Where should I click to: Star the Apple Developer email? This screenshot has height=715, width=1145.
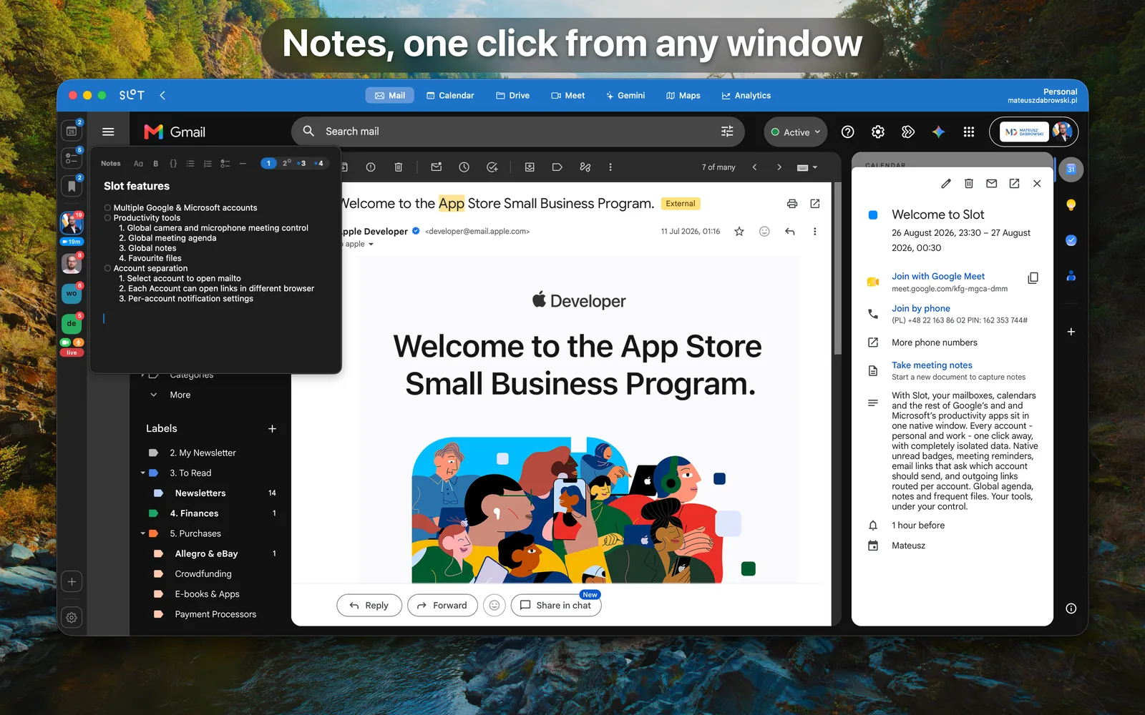[x=739, y=232]
